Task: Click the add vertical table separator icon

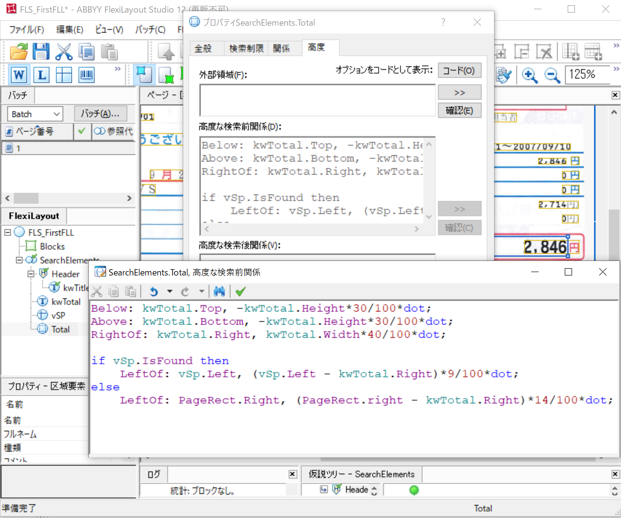Action: (x=571, y=51)
